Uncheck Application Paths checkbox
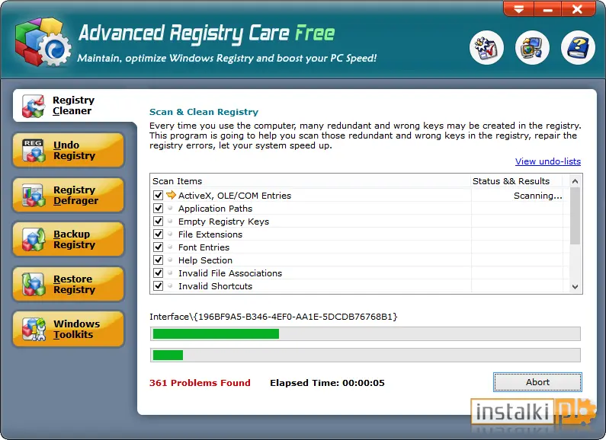The image size is (606, 440). (x=158, y=209)
